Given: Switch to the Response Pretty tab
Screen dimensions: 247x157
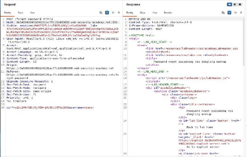Looking at the screenshot, I should point(130,13).
